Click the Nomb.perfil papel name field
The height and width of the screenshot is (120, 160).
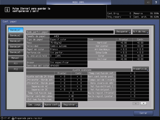coord(81,32)
